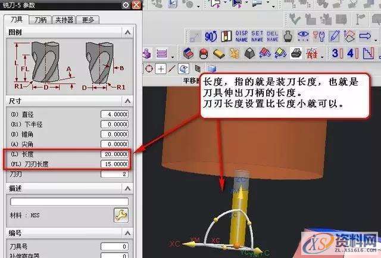
Task: Click the material wrench button beside 材料 HSS
Action: click(x=121, y=215)
